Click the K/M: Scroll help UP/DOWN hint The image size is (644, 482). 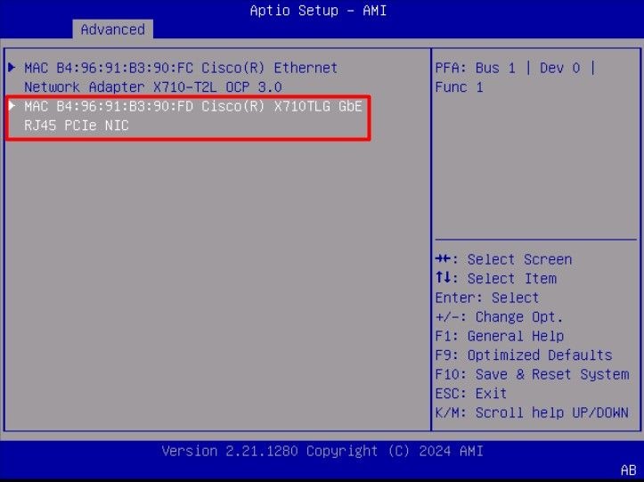[532, 413]
